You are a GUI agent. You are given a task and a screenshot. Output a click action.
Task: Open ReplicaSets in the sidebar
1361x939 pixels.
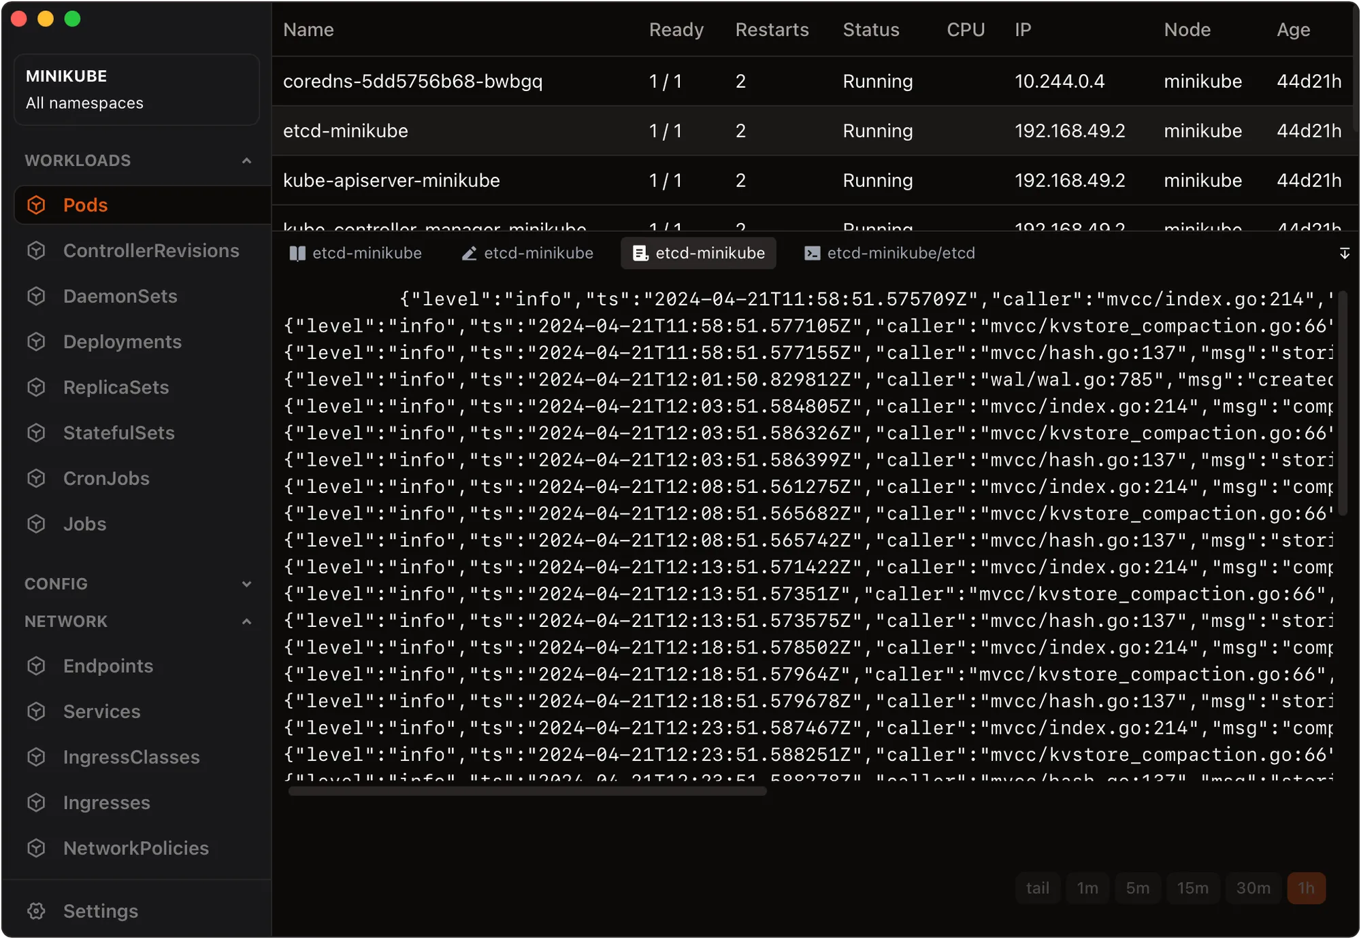[x=116, y=387]
